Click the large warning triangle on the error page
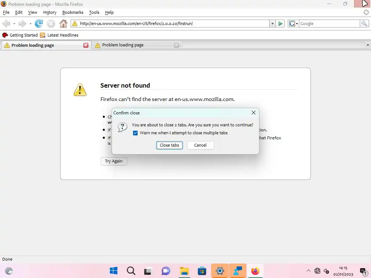The image size is (371, 278). tap(80, 90)
